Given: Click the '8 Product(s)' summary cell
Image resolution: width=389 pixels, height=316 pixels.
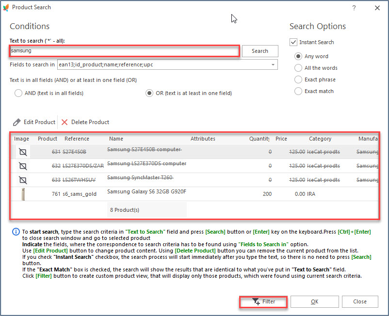Looking at the screenshot, I should point(146,210).
